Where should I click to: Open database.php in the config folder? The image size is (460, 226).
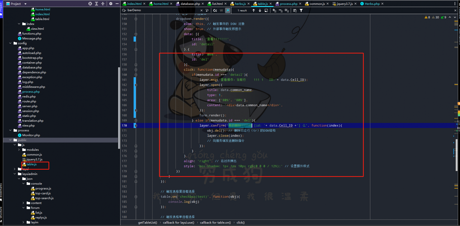32,67
